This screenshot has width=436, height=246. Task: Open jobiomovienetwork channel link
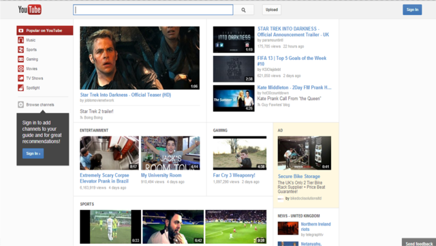coord(99,100)
